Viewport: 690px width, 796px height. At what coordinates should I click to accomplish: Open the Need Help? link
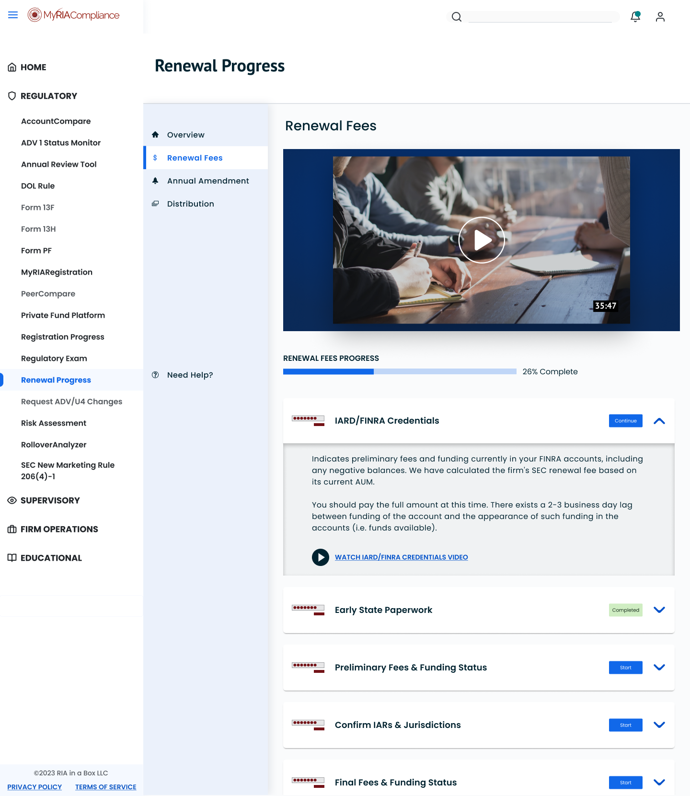(190, 375)
